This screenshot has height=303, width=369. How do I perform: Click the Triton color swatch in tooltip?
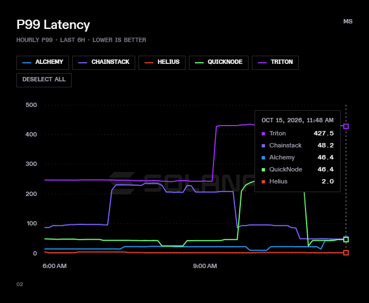[263, 134]
